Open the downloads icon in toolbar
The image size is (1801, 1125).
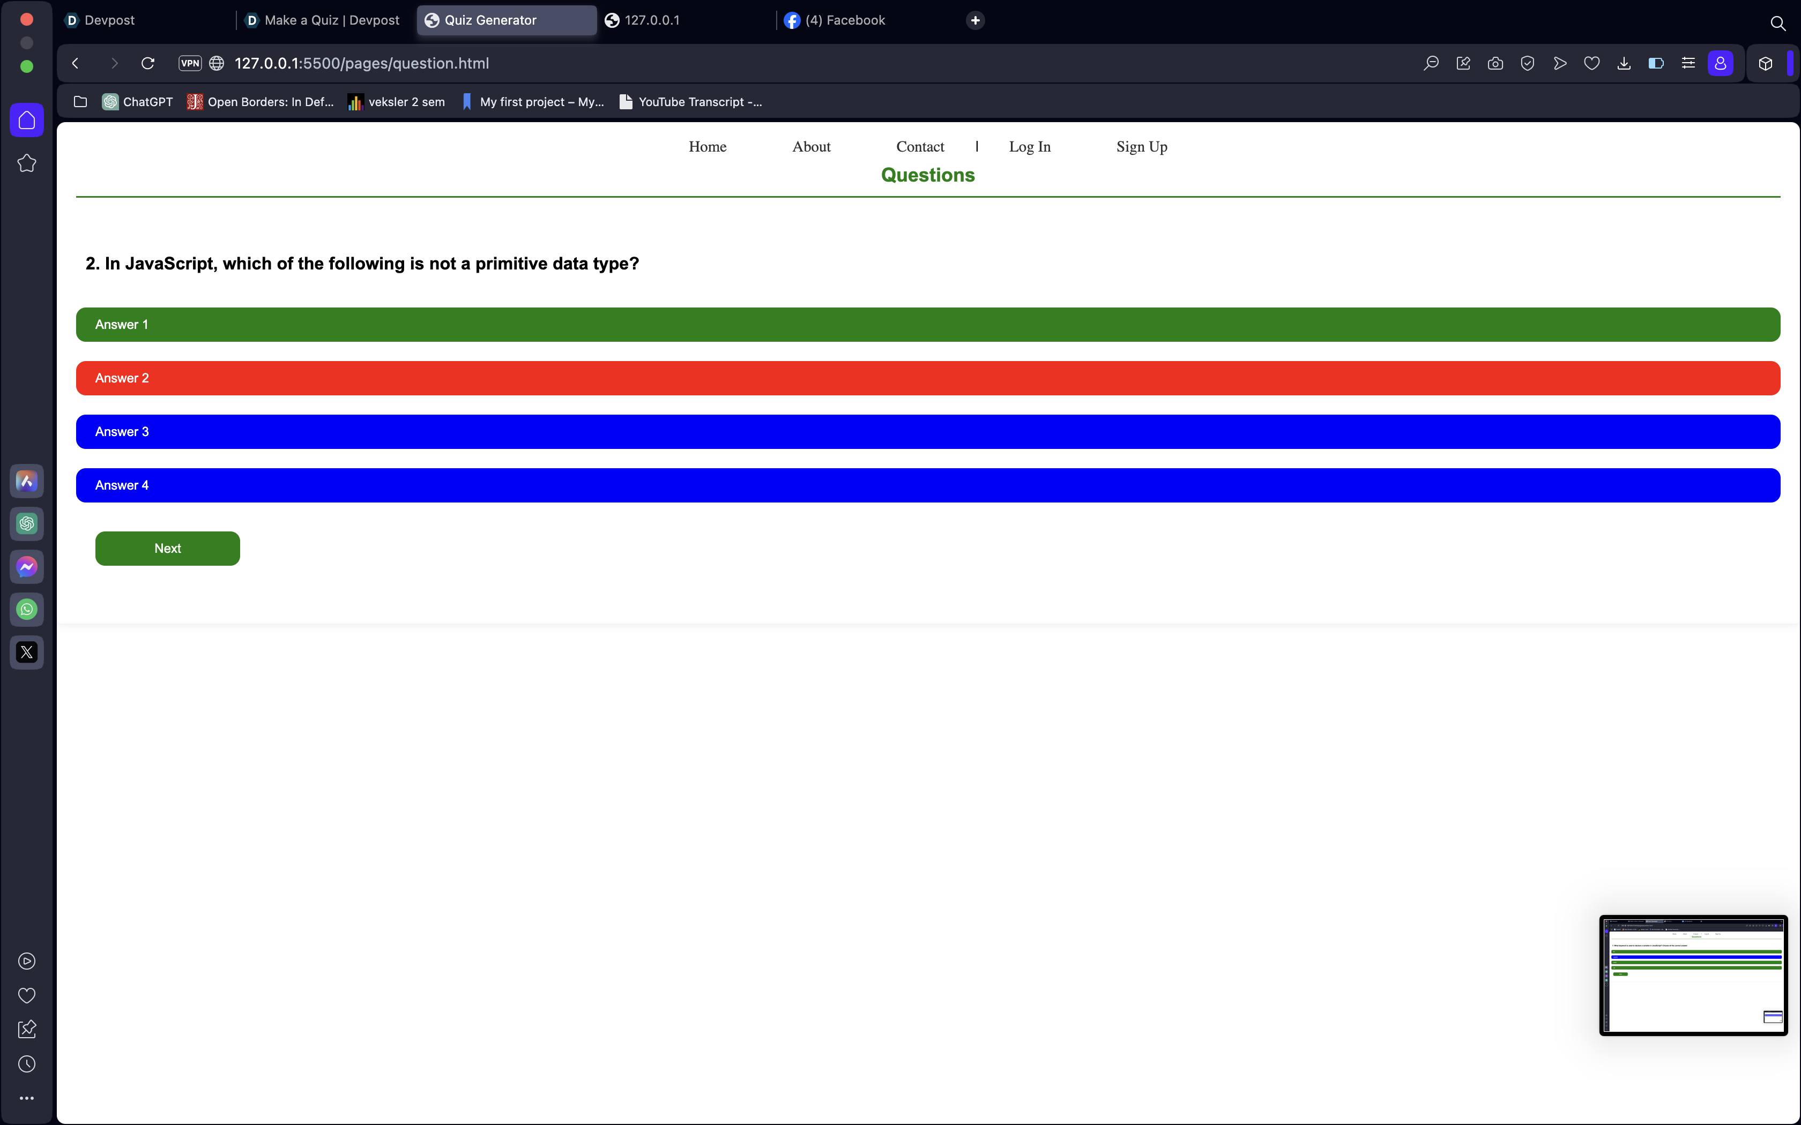tap(1624, 63)
